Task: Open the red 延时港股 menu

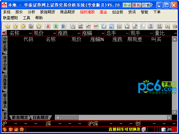Action: pos(87,12)
